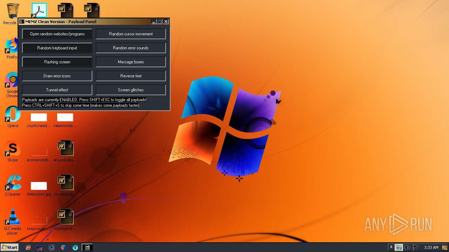Click the Show desktop button in tray
The width and height of the screenshot is (449, 252).
(x=445, y=247)
